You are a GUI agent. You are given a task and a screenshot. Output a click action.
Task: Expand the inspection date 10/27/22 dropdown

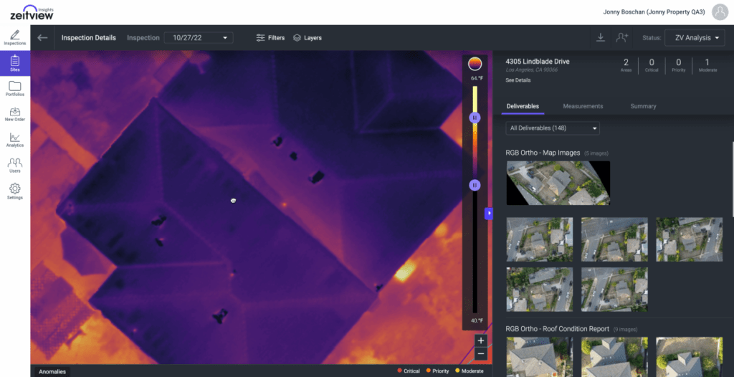pos(198,38)
